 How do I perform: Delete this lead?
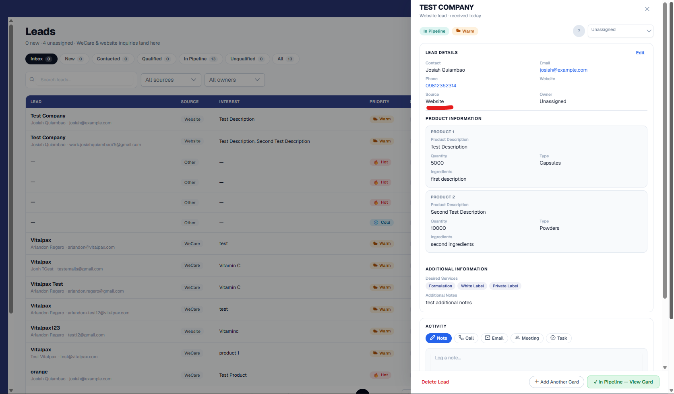(x=435, y=382)
